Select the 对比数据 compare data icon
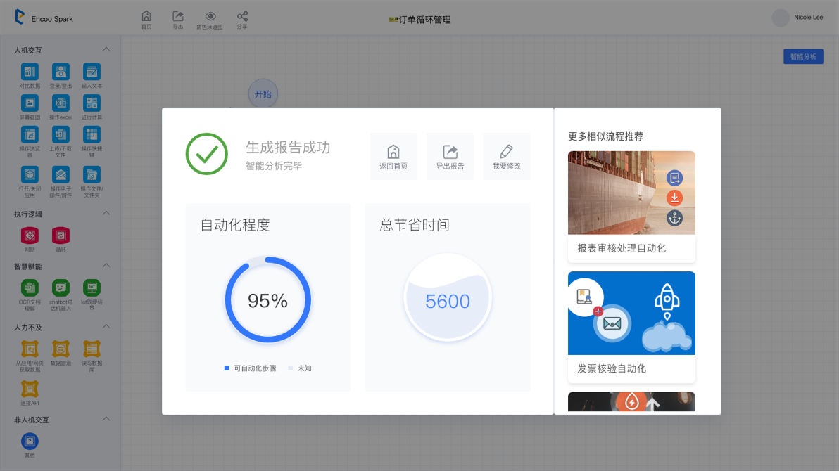Viewport: 839px width, 471px height. 30,72
